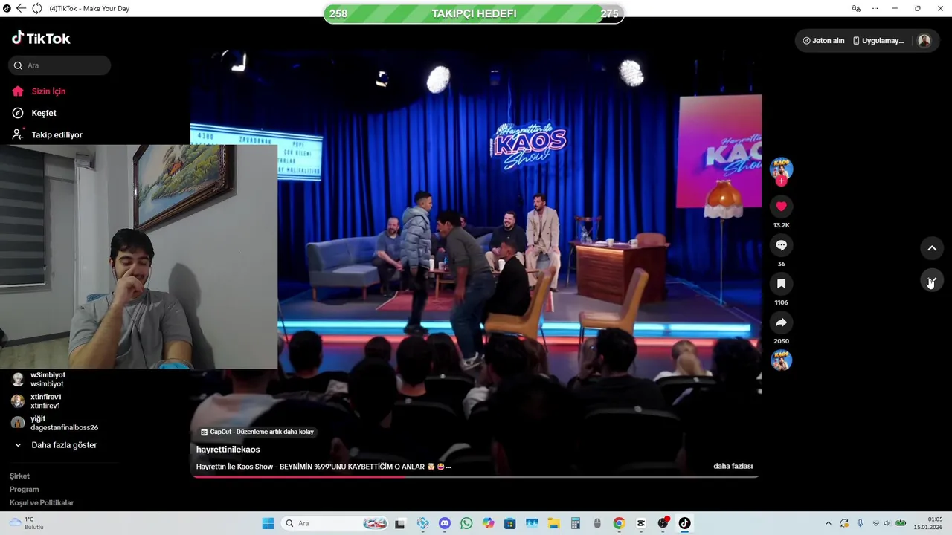Follow creator with red plus badge
The height and width of the screenshot is (535, 952).
pos(781,181)
